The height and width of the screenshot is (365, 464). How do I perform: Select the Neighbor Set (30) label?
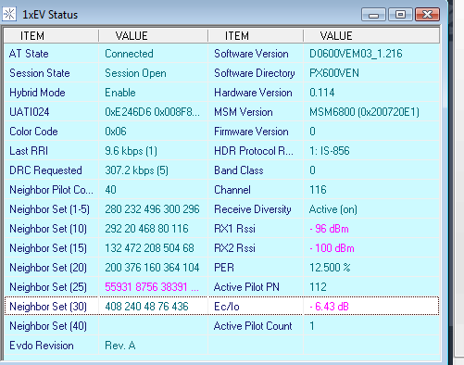(x=48, y=307)
